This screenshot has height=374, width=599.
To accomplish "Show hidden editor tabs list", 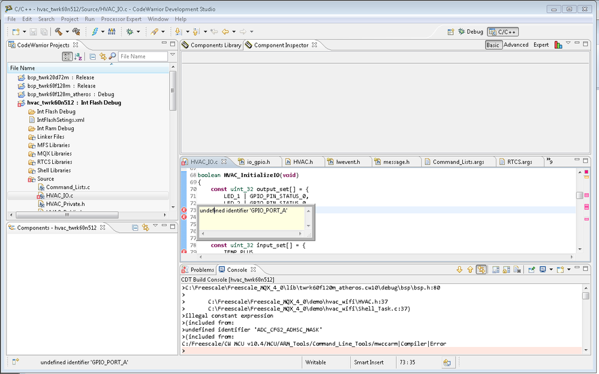I will pos(549,161).
